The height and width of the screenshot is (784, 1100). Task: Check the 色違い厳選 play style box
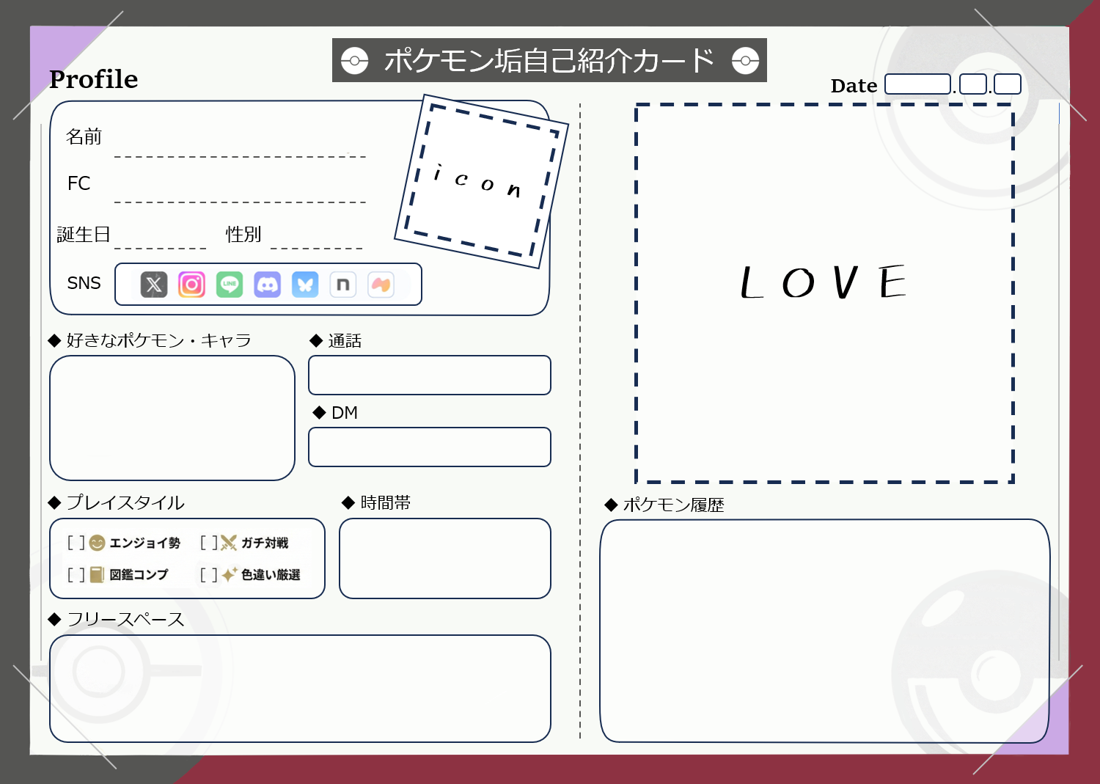(210, 575)
